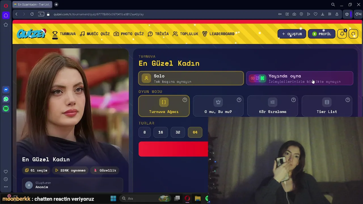Click the 61 seçim chip

[36, 170]
